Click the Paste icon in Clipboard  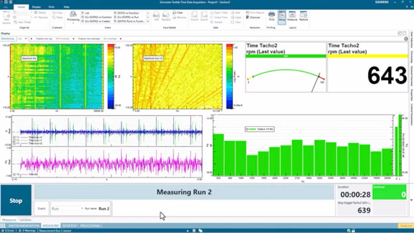(57, 17)
